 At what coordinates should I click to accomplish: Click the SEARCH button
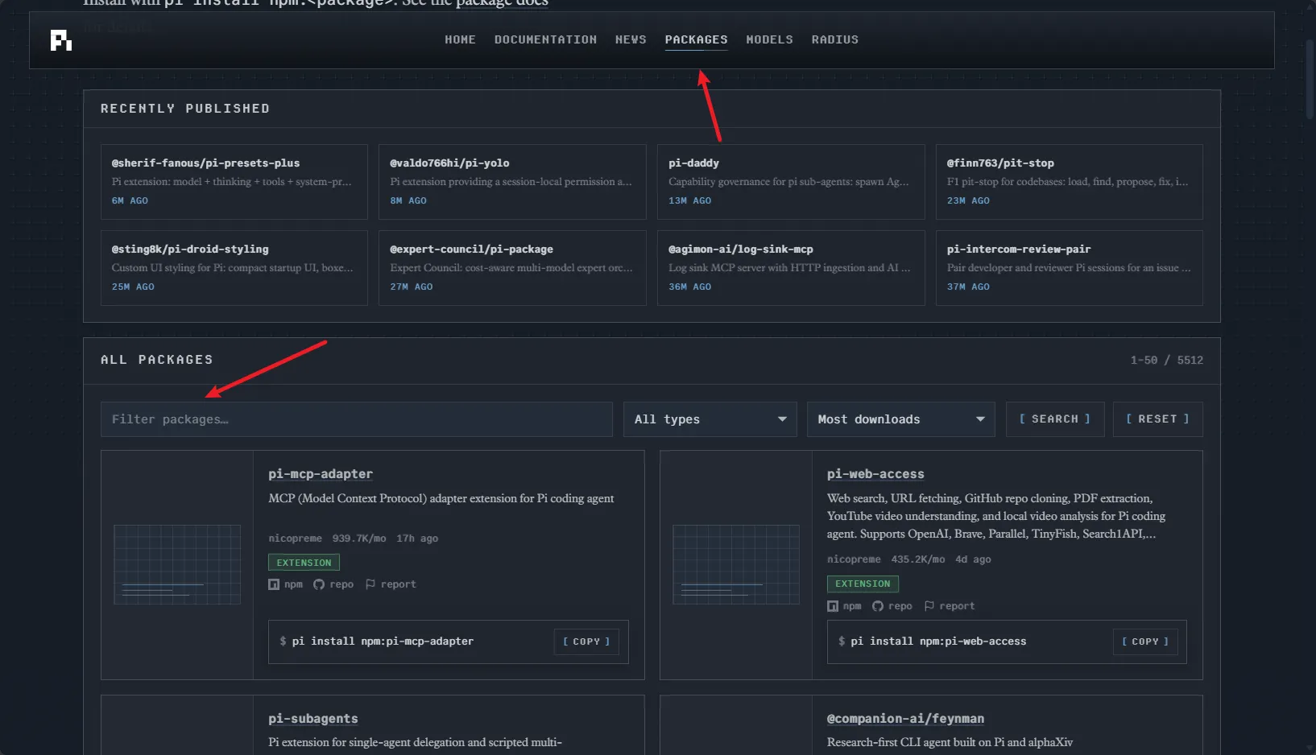click(1054, 419)
